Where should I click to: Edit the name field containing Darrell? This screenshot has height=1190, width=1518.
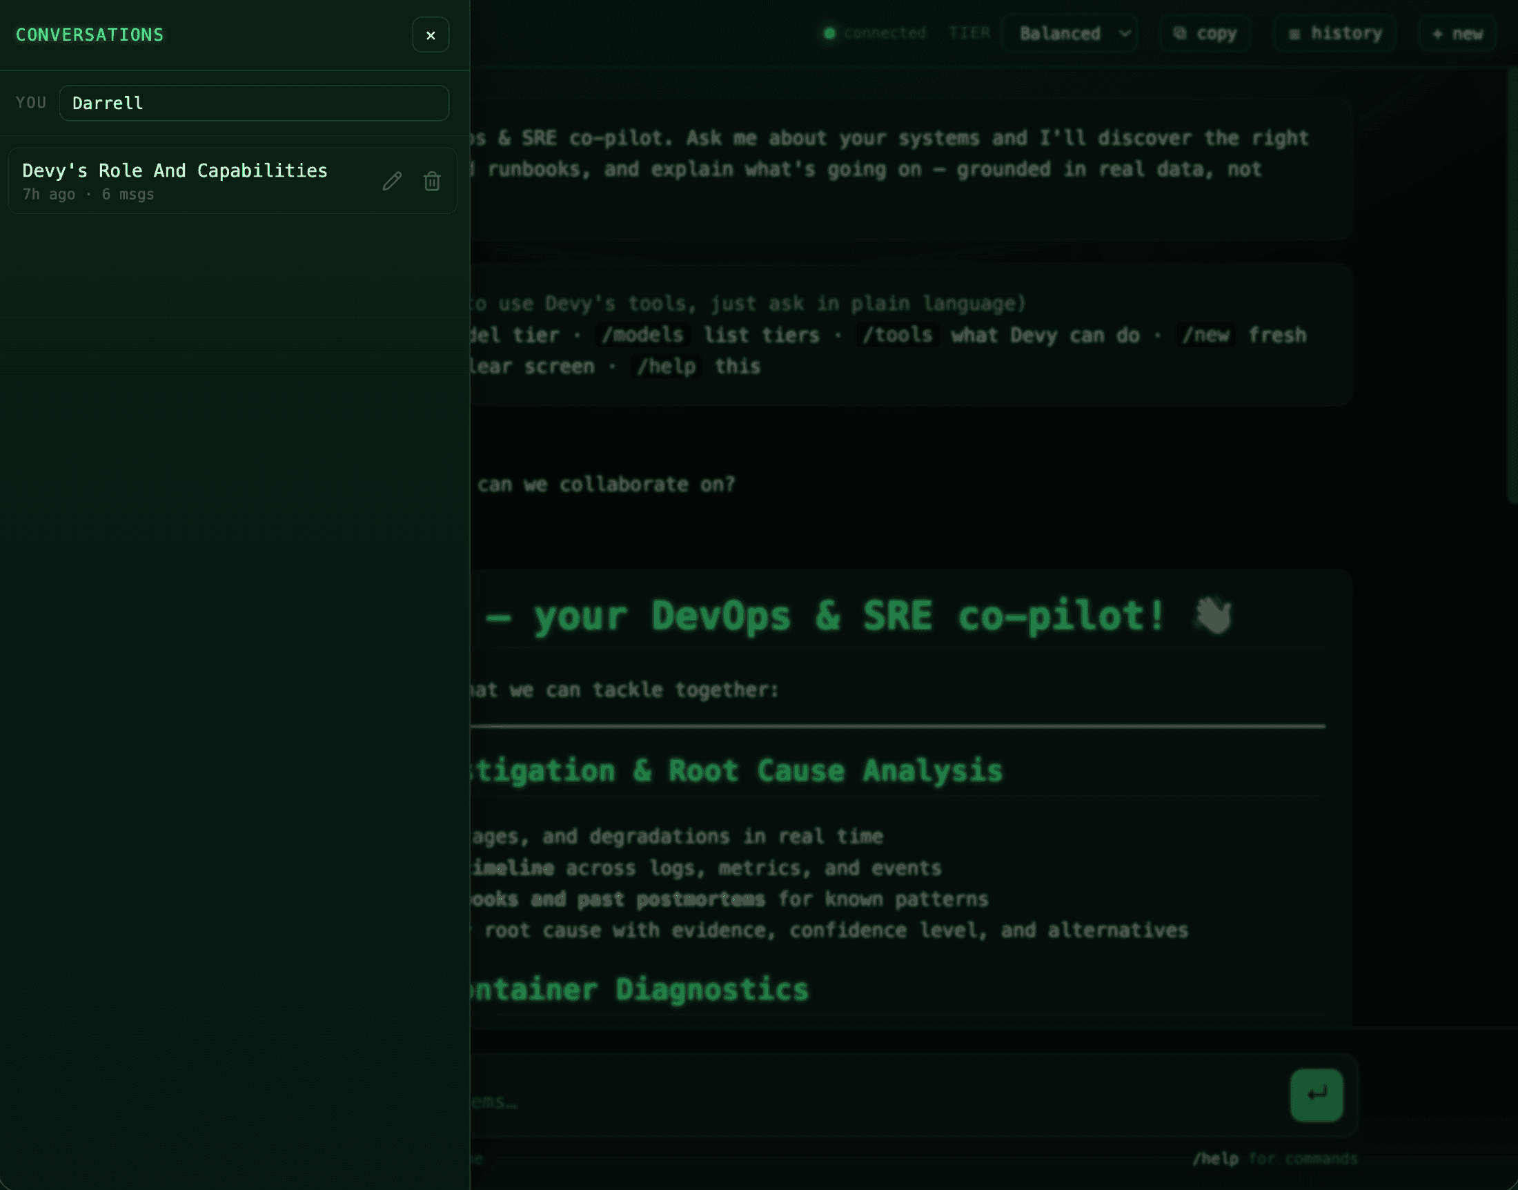point(254,103)
